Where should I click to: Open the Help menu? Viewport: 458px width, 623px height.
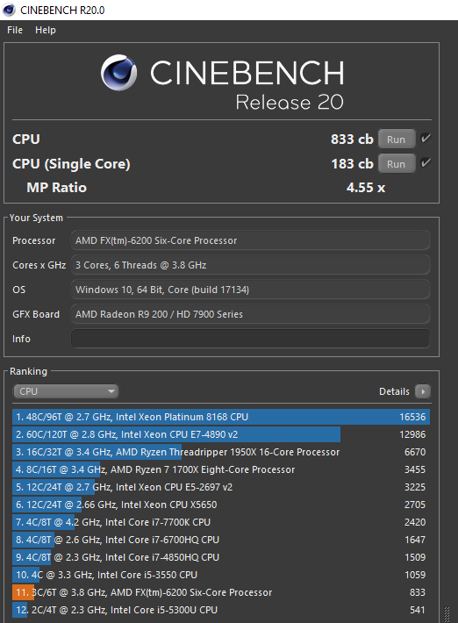coord(46,30)
